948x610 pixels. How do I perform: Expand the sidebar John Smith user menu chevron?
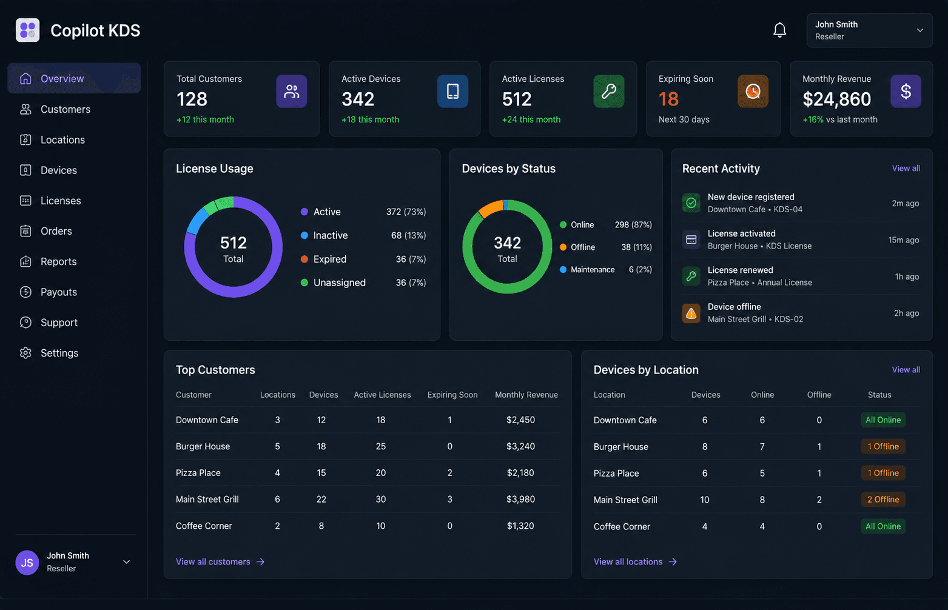click(127, 562)
